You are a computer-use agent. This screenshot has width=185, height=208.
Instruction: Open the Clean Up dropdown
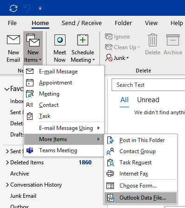pyautogui.click(x=122, y=47)
